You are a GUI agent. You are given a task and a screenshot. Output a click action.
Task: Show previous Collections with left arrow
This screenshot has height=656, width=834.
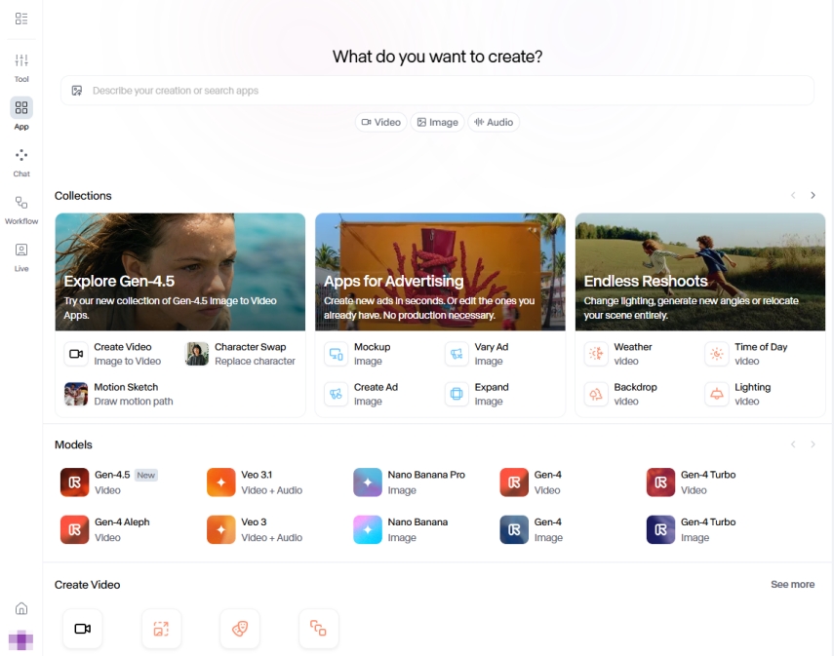(x=793, y=195)
